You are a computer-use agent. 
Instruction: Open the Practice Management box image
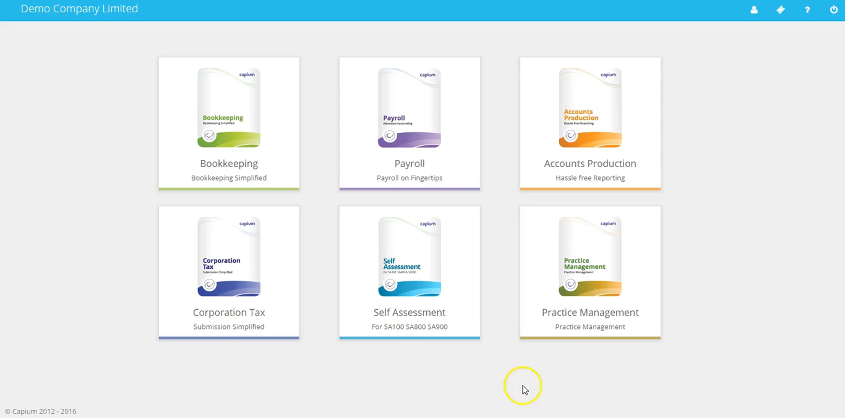pos(590,256)
